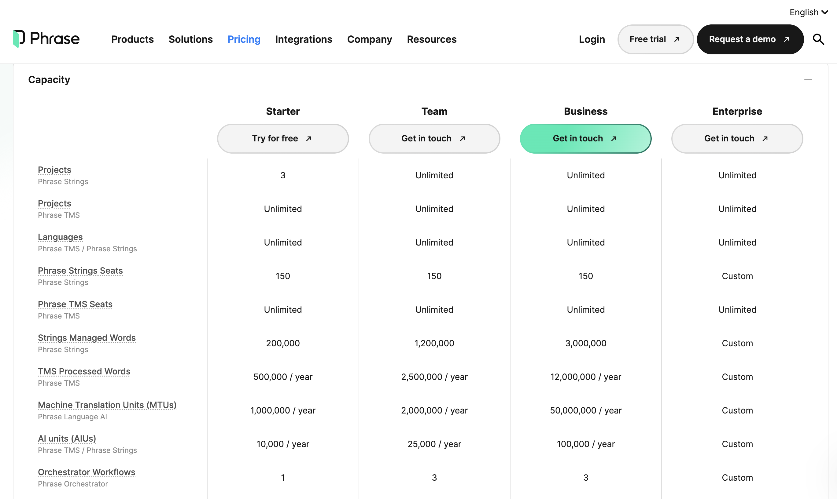Click Starter value 10,000 / year

point(283,444)
